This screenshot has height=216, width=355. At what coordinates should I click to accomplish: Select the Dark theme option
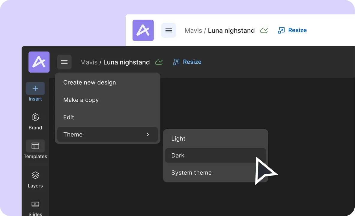178,155
